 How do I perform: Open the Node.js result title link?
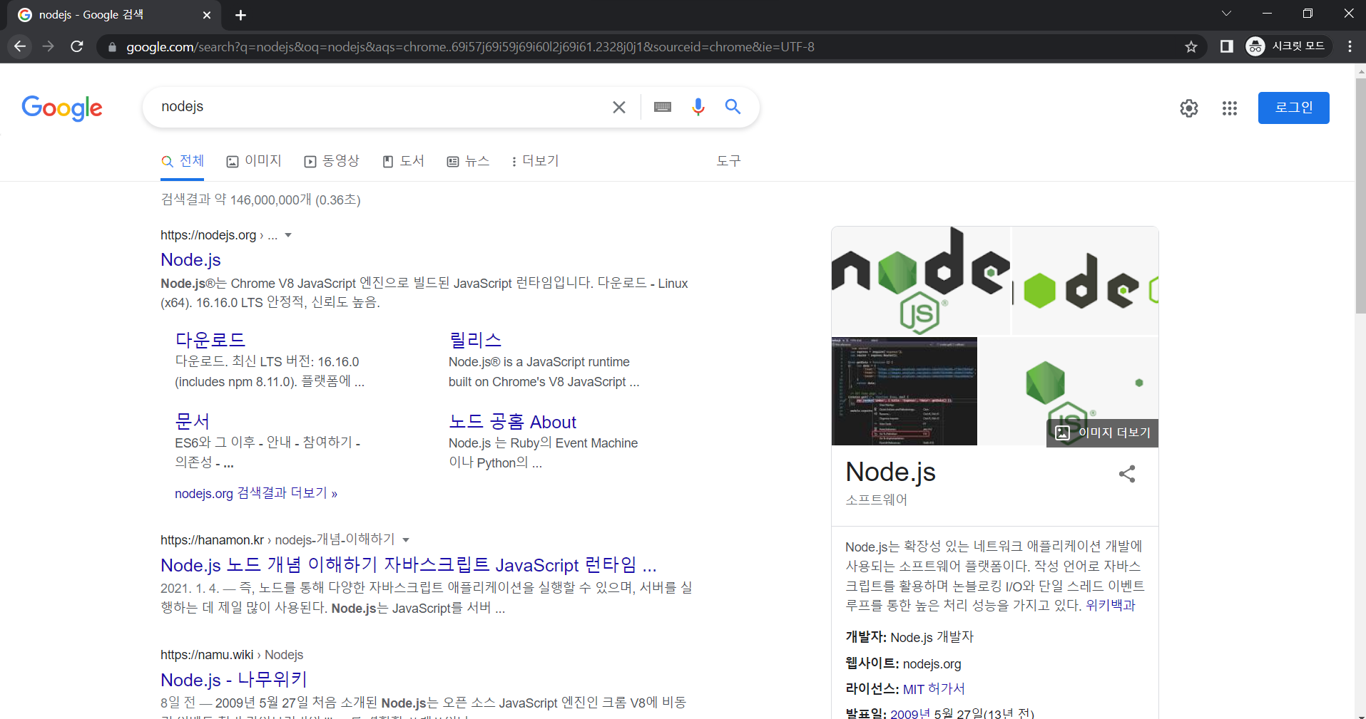pyautogui.click(x=190, y=259)
